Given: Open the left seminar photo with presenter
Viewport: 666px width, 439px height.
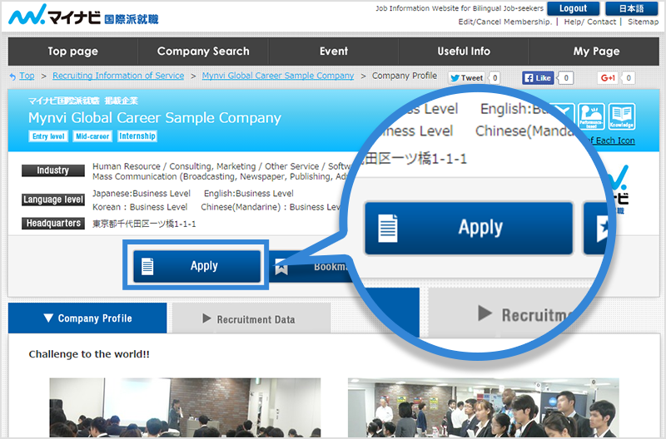Looking at the screenshot, I should (185, 407).
